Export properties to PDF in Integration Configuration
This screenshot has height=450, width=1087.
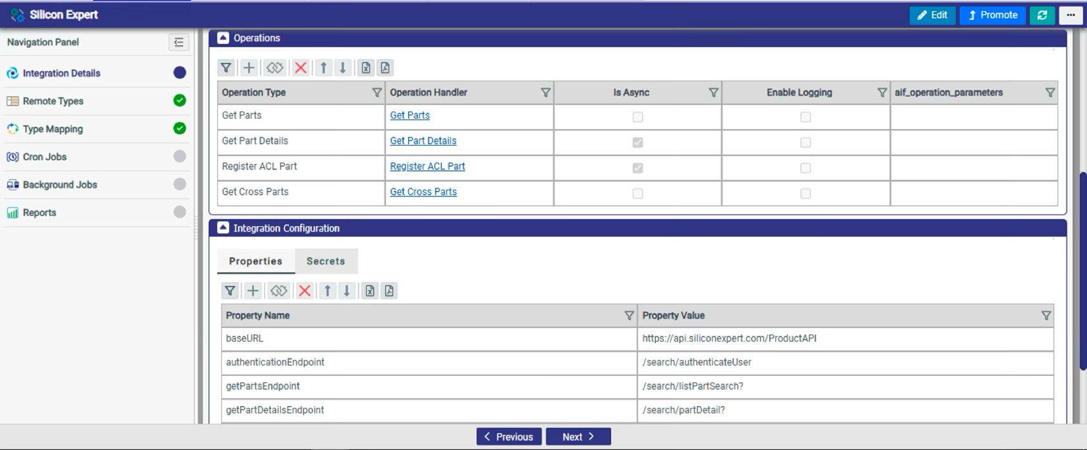pos(389,291)
